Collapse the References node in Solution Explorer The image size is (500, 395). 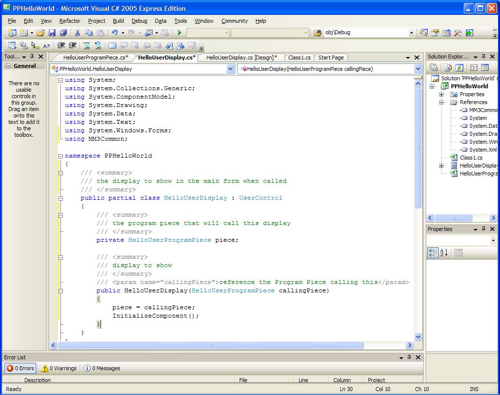pyautogui.click(x=441, y=102)
